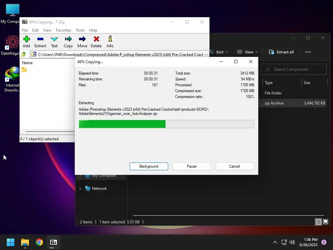This screenshot has height=250, width=333.
Task: Click the Explorer horizontal scrollbar
Action: (229, 215)
